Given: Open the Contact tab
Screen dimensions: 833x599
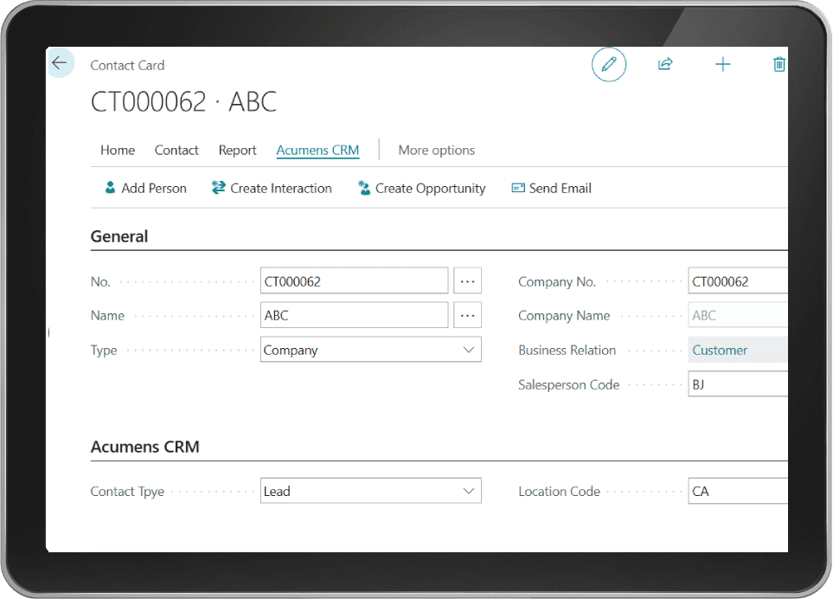Looking at the screenshot, I should 176,151.
